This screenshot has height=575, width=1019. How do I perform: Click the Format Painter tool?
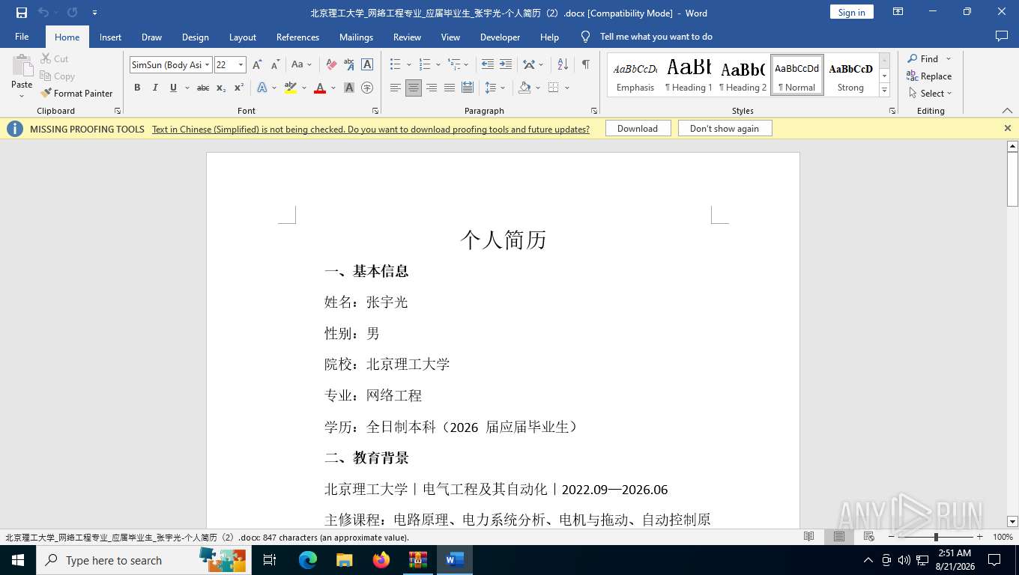pos(76,94)
